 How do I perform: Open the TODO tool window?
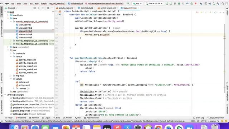coord(9,118)
